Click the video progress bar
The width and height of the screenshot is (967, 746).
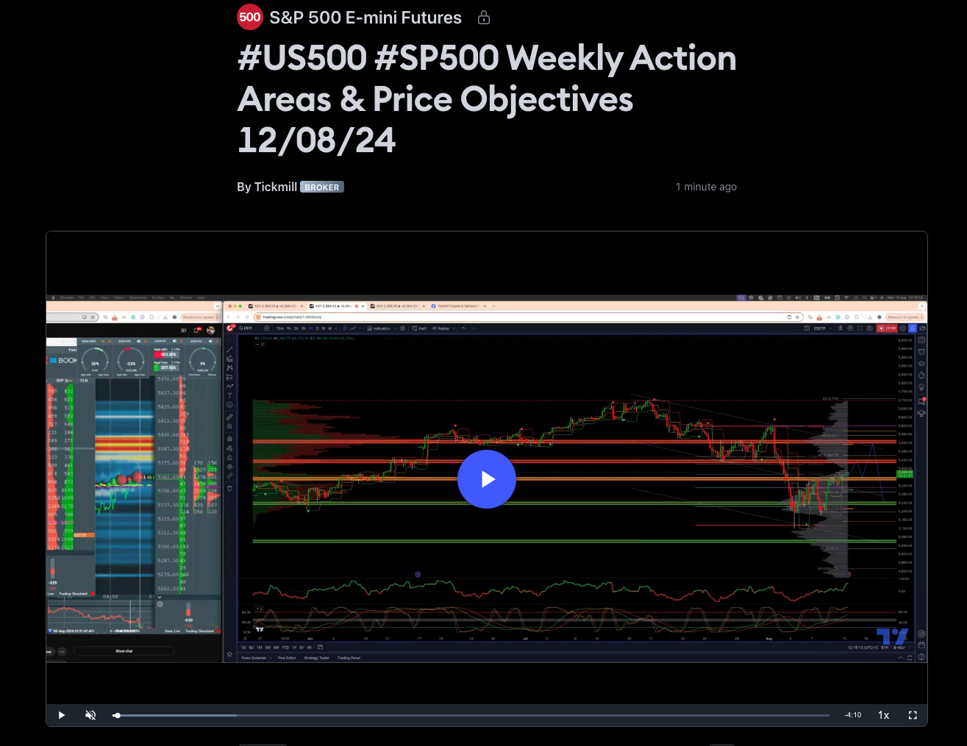pos(472,715)
